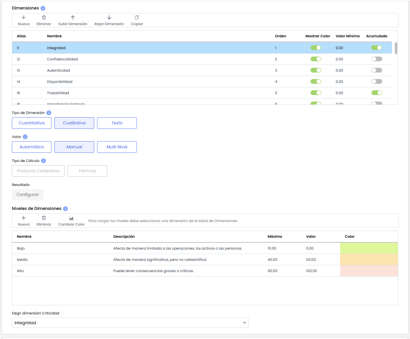This screenshot has width=410, height=339.
Task: Click the Copiar icon
Action: point(137,18)
